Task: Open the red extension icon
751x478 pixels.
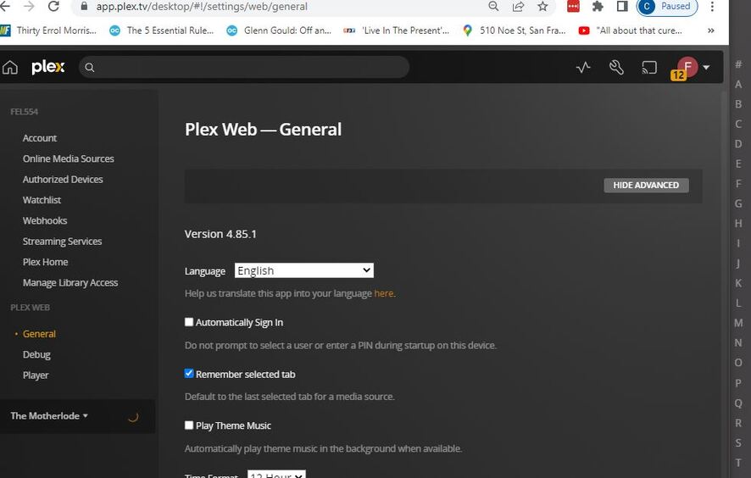Action: pyautogui.click(x=573, y=6)
